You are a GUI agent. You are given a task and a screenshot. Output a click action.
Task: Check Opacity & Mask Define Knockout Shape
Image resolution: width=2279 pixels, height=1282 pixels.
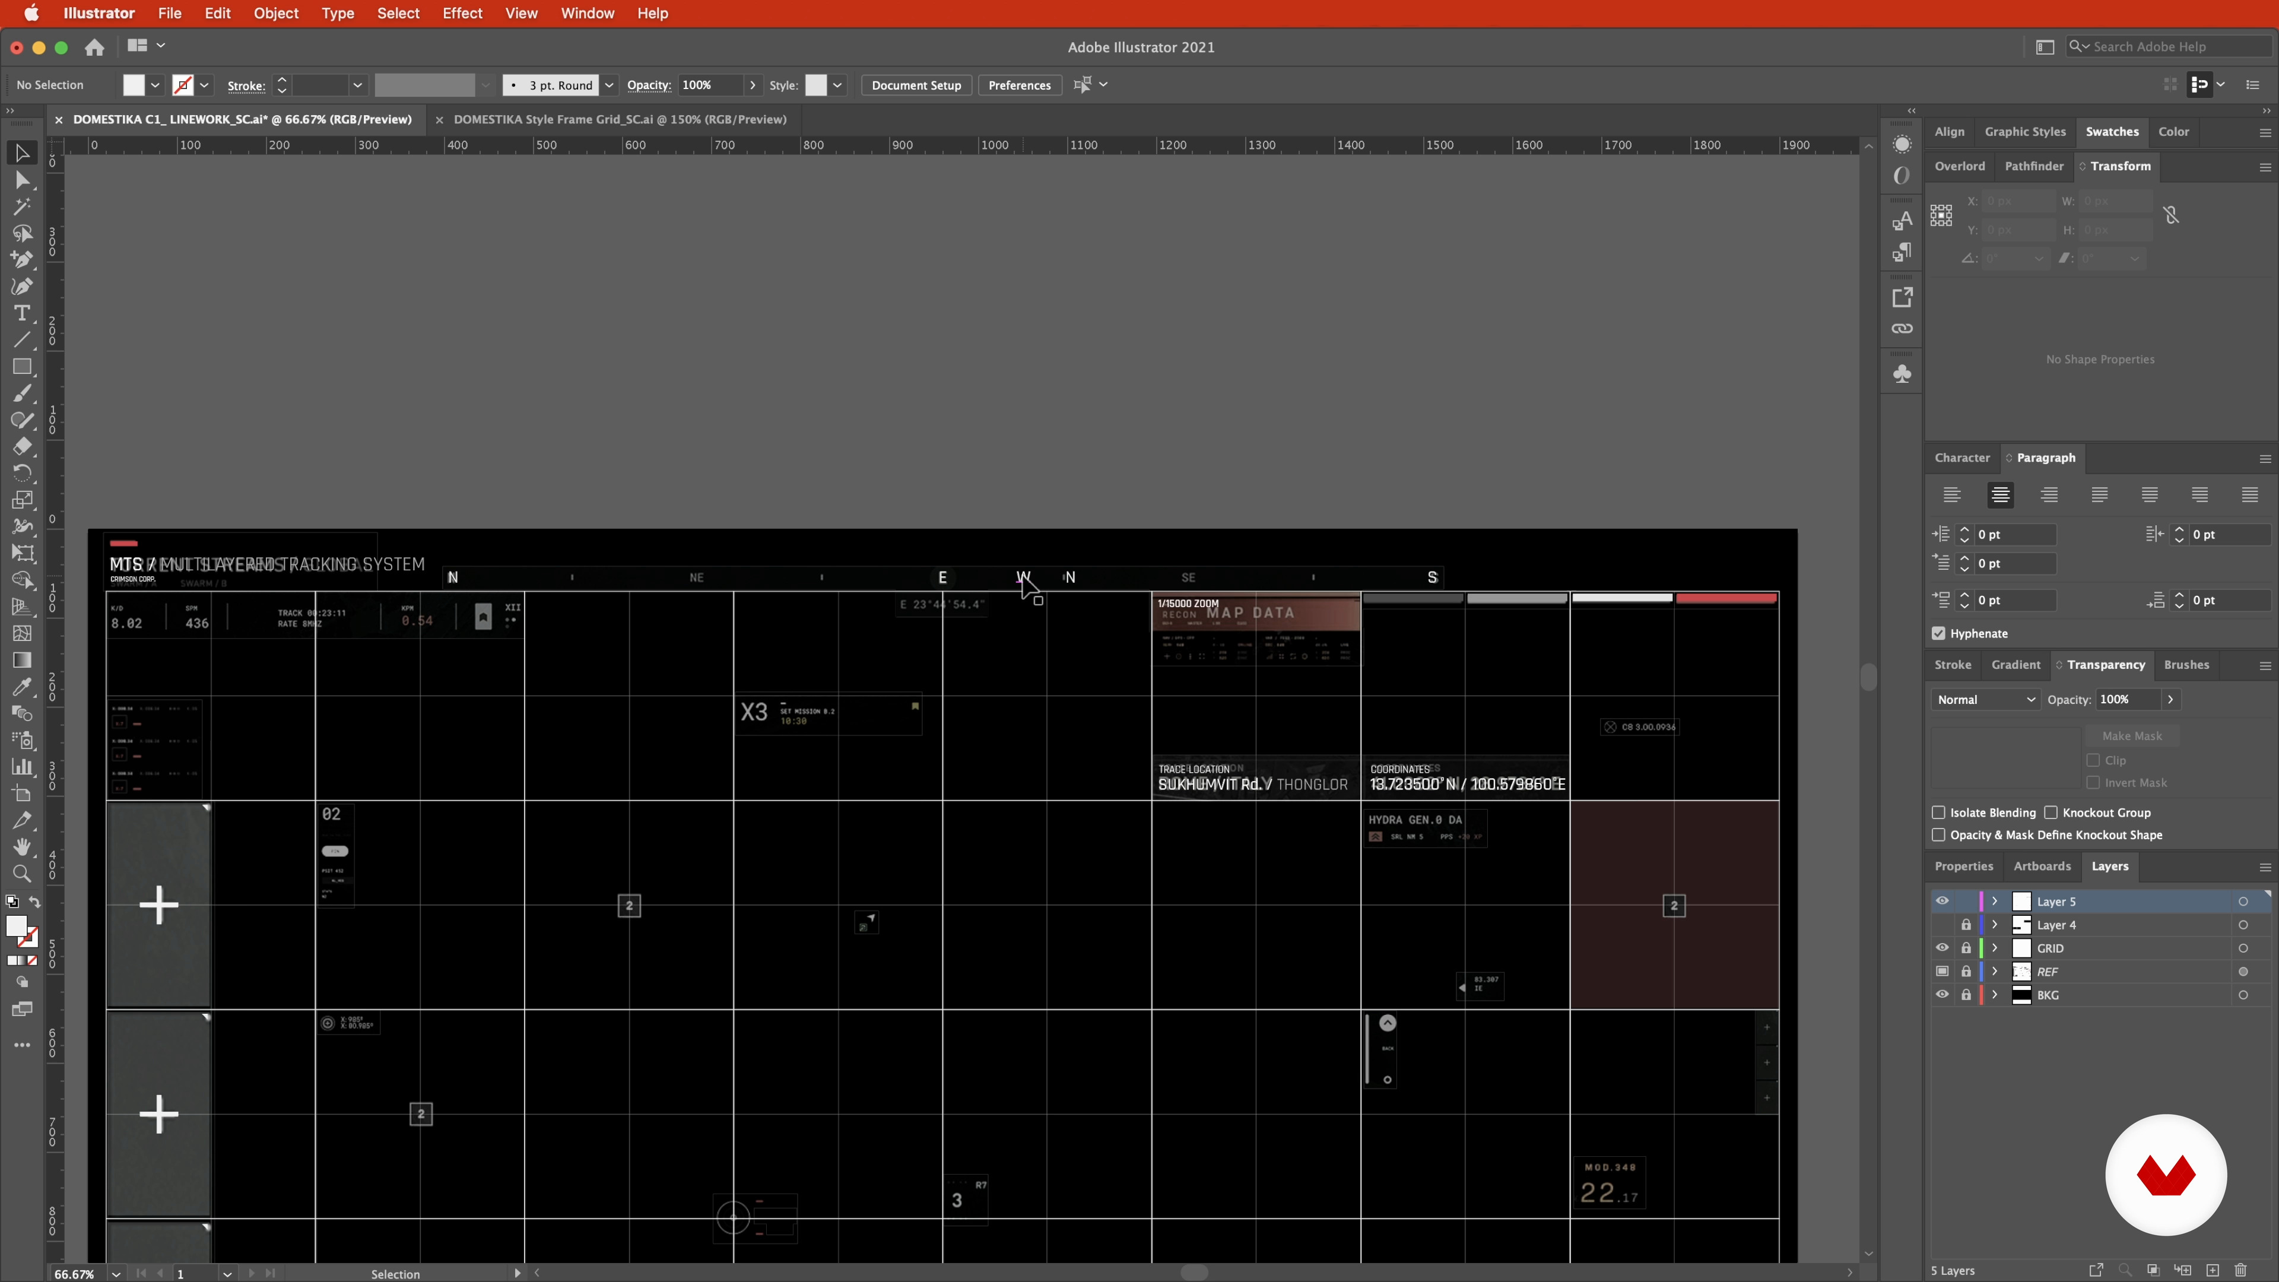pos(1938,834)
